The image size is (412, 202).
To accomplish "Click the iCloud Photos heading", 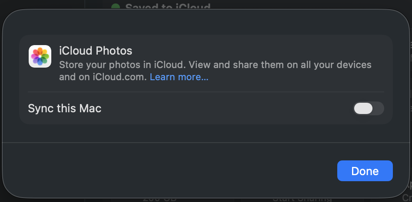I will pyautogui.click(x=95, y=51).
